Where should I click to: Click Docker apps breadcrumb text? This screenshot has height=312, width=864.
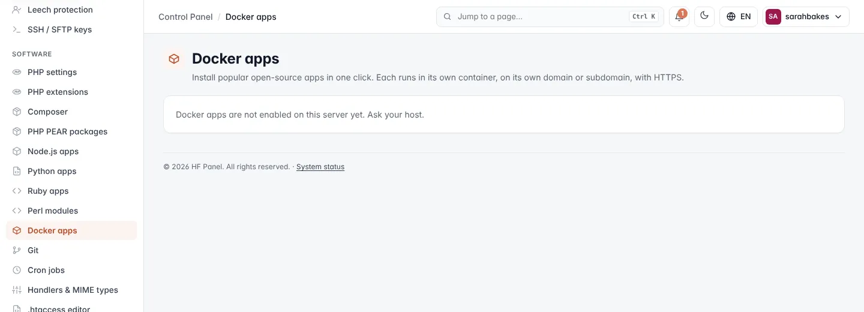[251, 17]
